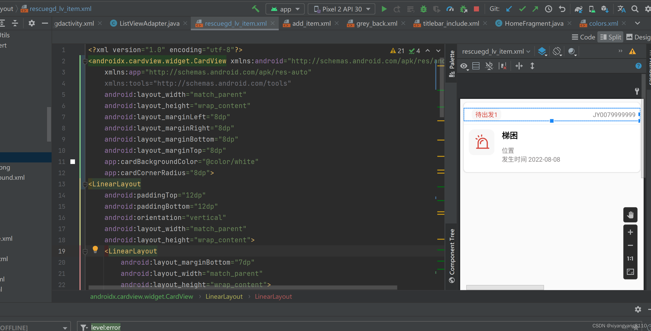Close the rescuegd_lv_item.xml tab
651x331 pixels.
(x=273, y=23)
